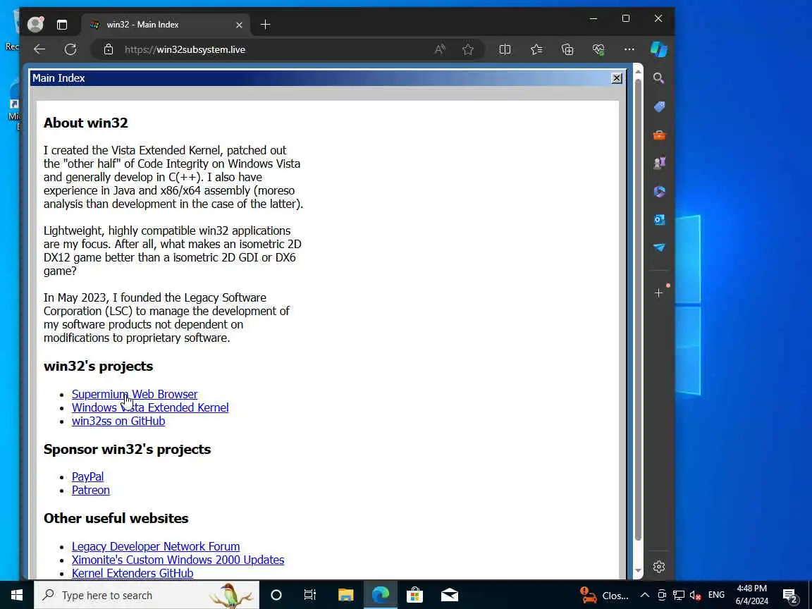The width and height of the screenshot is (812, 609).
Task: Open Microsoft Store from the taskbar
Action: tap(414, 595)
